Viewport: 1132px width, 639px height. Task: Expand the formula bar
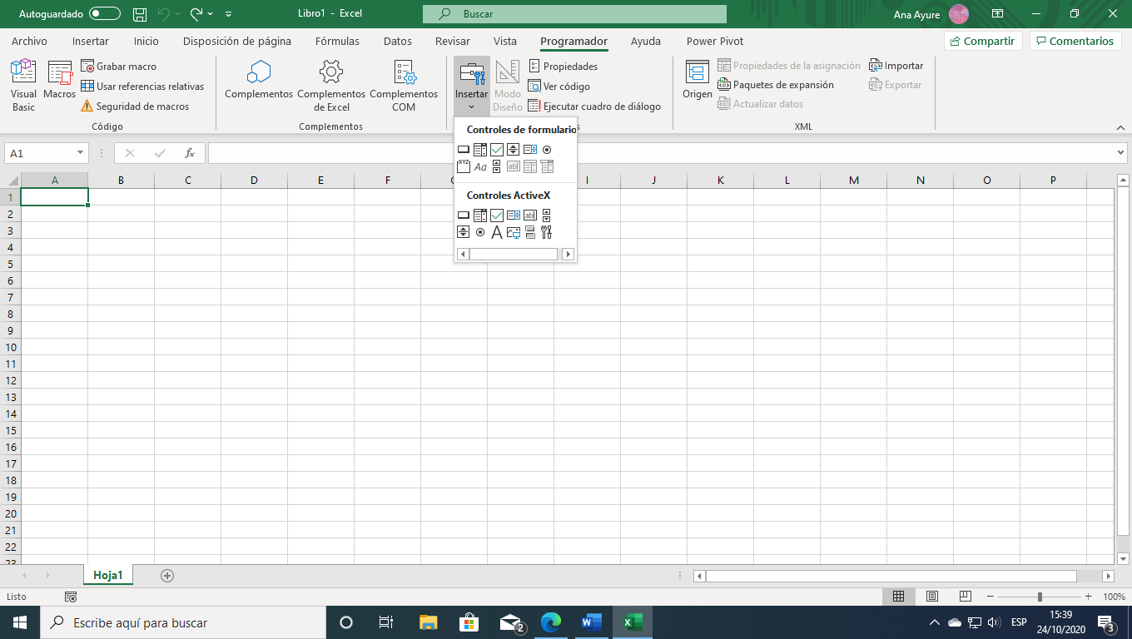coord(1120,153)
